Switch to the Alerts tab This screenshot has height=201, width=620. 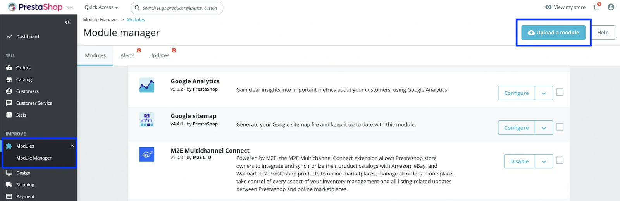[127, 55]
